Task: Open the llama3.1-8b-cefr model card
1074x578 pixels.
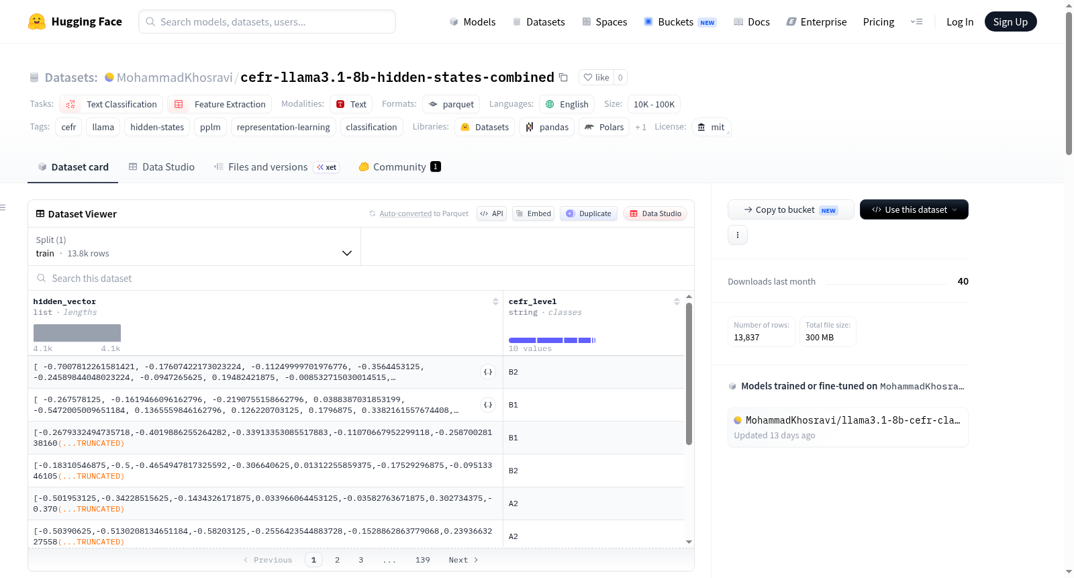Action: click(848, 428)
